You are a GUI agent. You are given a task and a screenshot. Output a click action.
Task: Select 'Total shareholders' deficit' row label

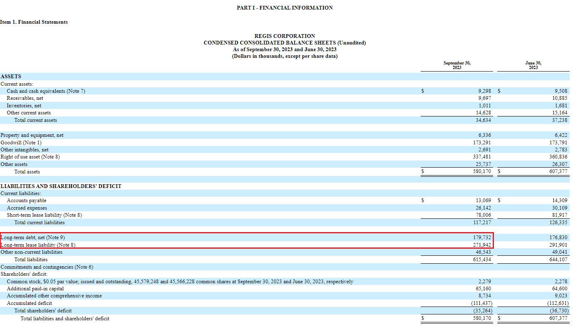point(43,311)
